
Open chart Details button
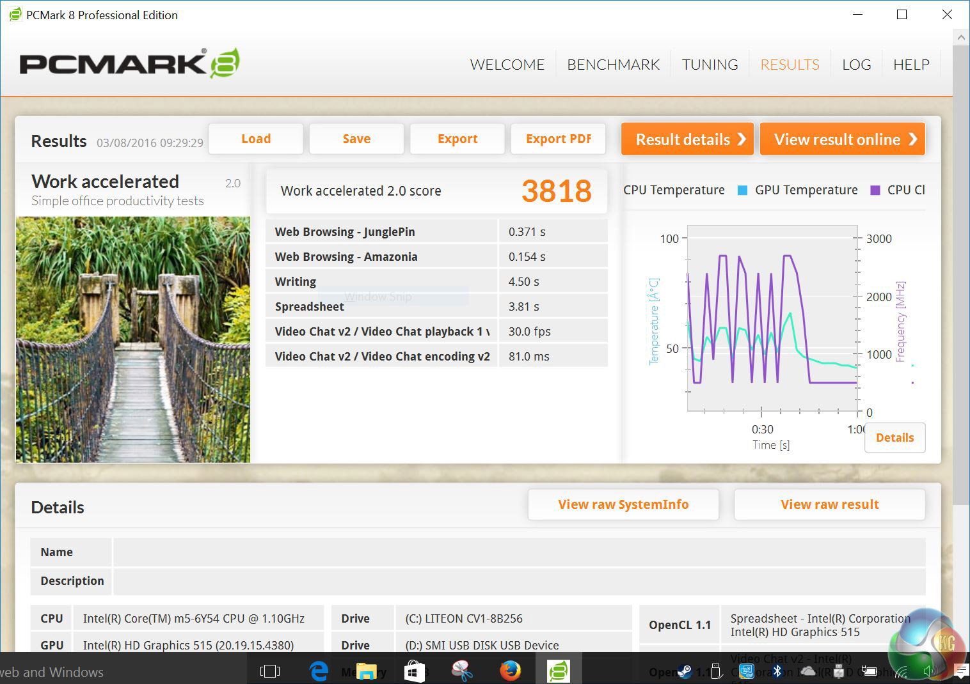(x=894, y=438)
